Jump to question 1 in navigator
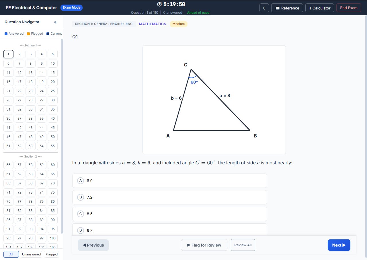Image resolution: width=367 pixels, height=260 pixels. (8, 54)
